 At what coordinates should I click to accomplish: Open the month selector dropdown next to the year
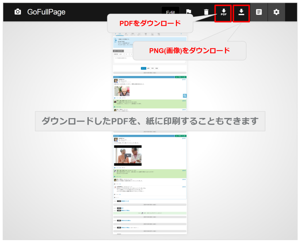click(x=127, y=54)
